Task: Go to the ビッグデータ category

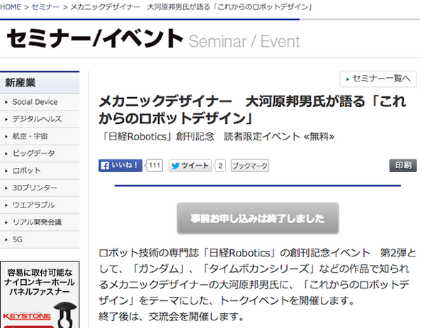Action: (33, 153)
